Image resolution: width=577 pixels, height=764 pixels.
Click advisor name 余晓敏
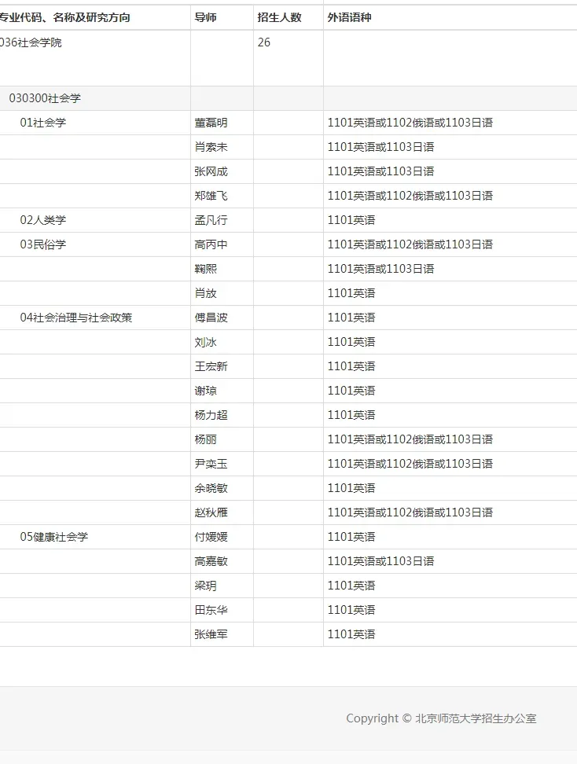click(x=211, y=488)
